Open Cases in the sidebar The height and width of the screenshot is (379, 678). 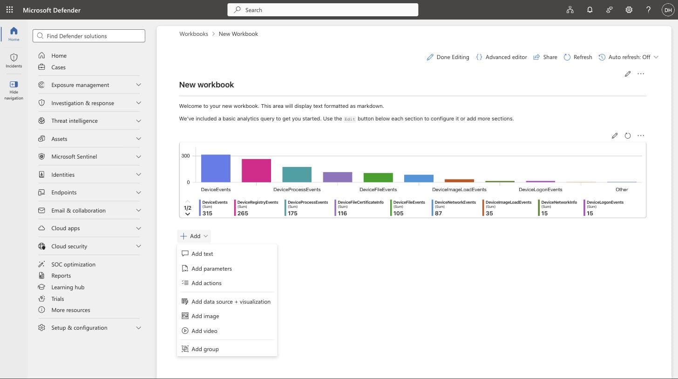tap(58, 67)
